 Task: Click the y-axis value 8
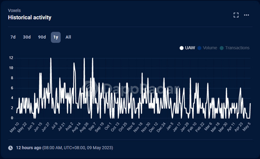point(12,78)
